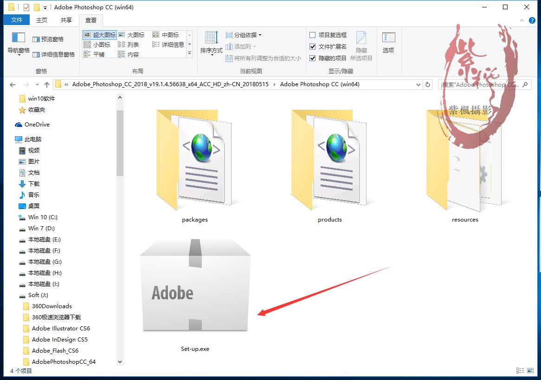The width and height of the screenshot is (541, 380).
Task: Click the Forward navigation arrow
Action: tap(26, 84)
